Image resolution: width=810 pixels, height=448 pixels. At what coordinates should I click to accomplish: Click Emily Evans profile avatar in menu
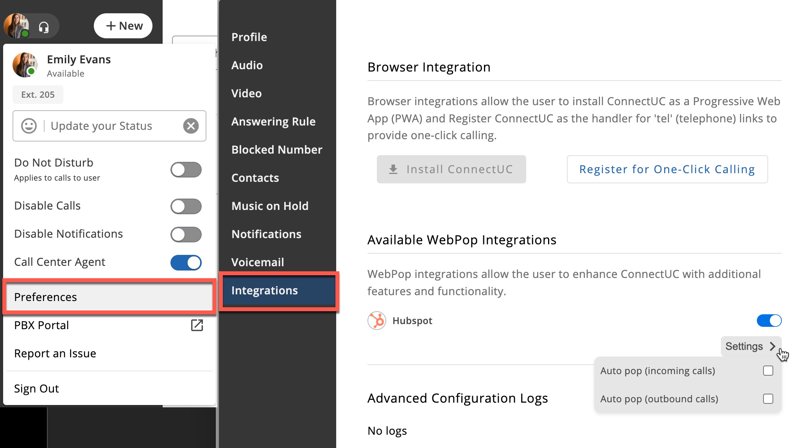[25, 65]
